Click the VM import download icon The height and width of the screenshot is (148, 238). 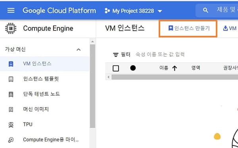225,28
